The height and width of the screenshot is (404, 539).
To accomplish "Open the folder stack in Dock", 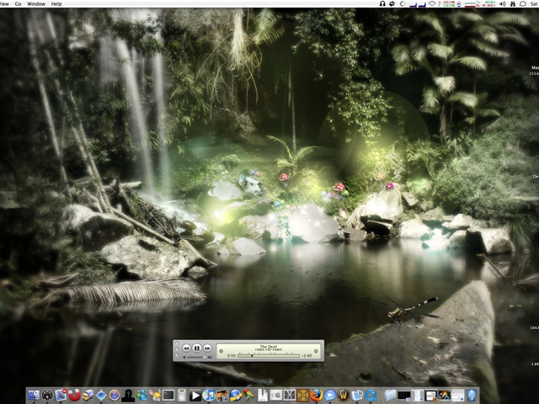I will click(390, 396).
